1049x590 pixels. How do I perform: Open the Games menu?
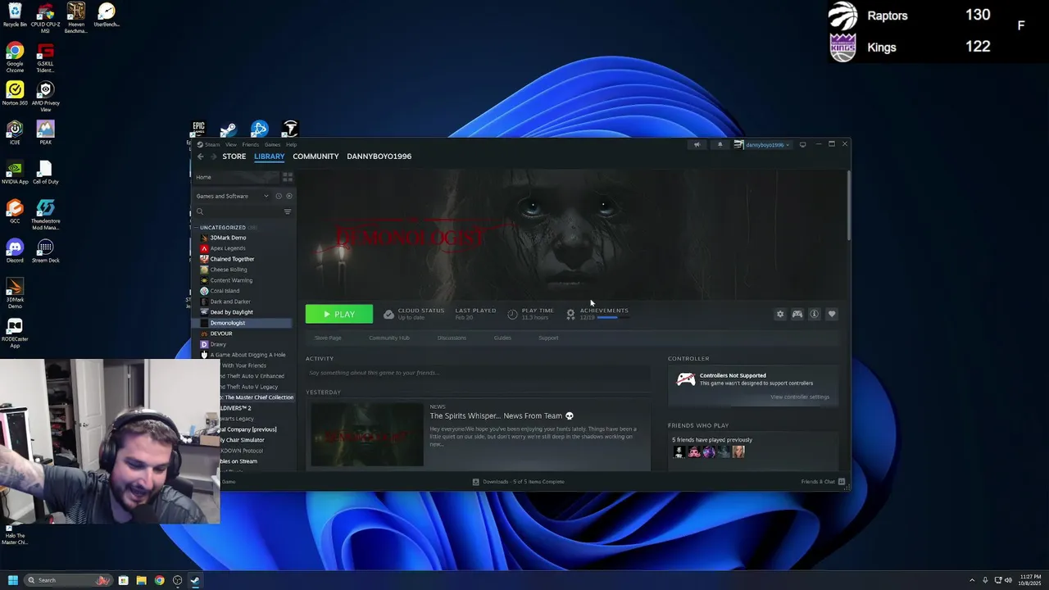[272, 144]
